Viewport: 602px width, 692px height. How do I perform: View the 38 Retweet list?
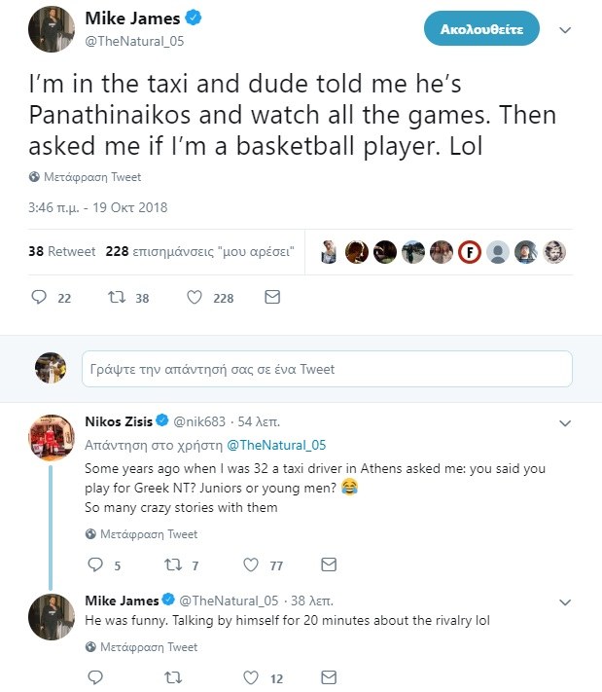point(62,251)
